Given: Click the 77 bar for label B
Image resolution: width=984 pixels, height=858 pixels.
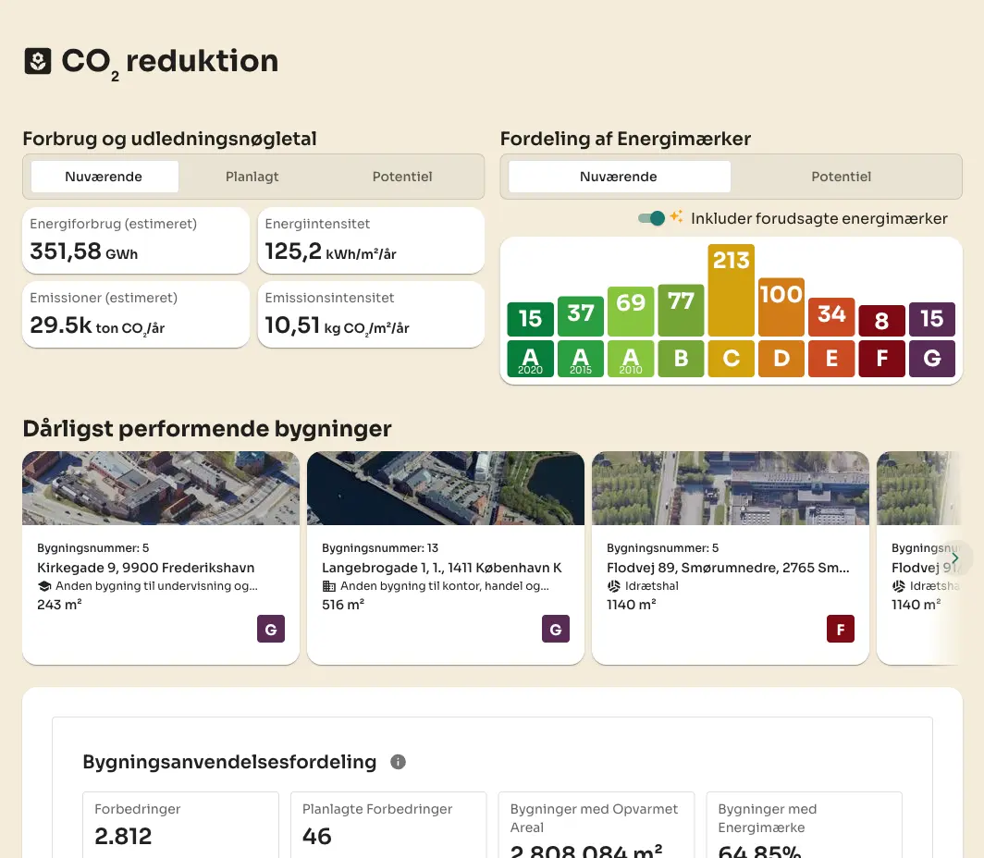Looking at the screenshot, I should 681,309.
